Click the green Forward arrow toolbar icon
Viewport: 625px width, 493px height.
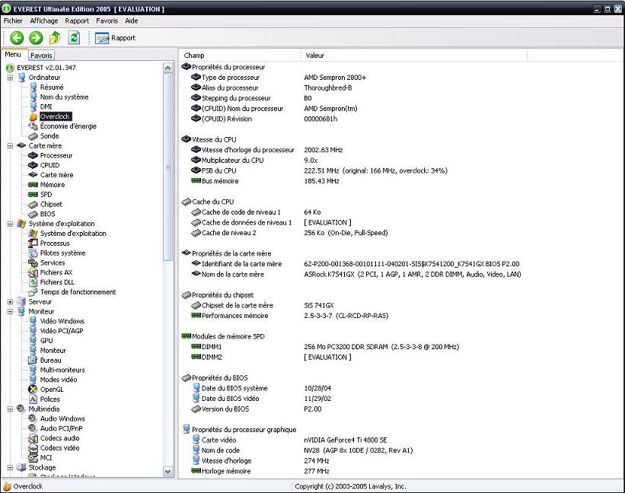coord(36,38)
